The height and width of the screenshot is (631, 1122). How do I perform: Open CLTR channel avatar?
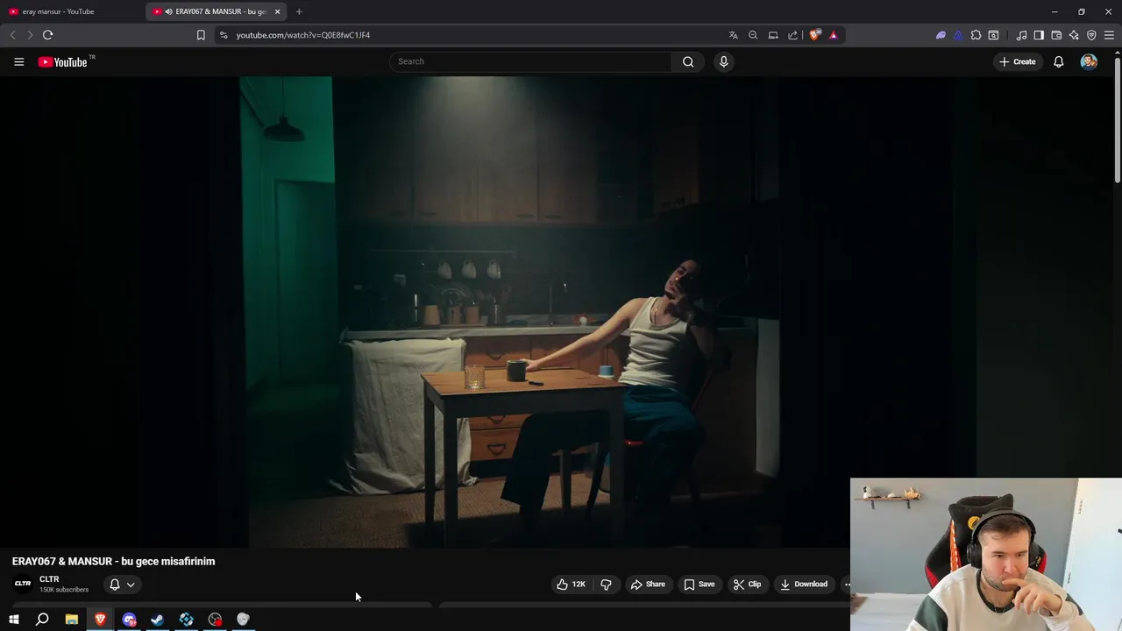(23, 584)
